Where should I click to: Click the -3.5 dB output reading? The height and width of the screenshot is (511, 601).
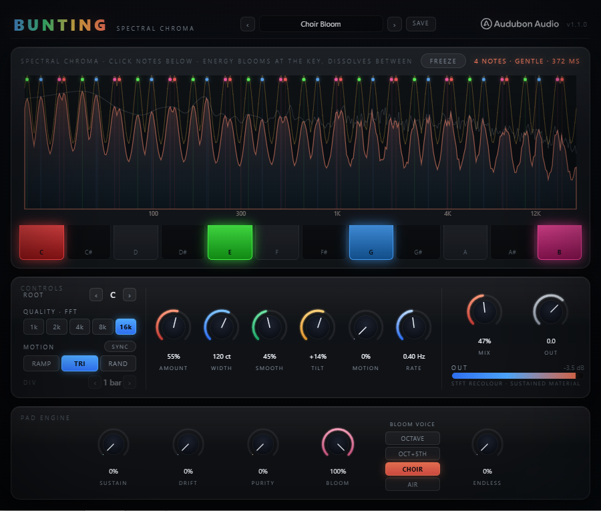pyautogui.click(x=574, y=367)
